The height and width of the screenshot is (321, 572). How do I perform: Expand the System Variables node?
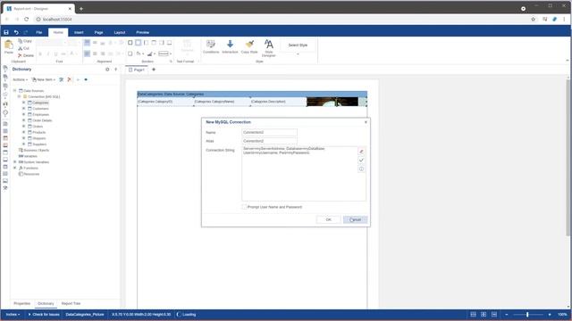(15, 162)
